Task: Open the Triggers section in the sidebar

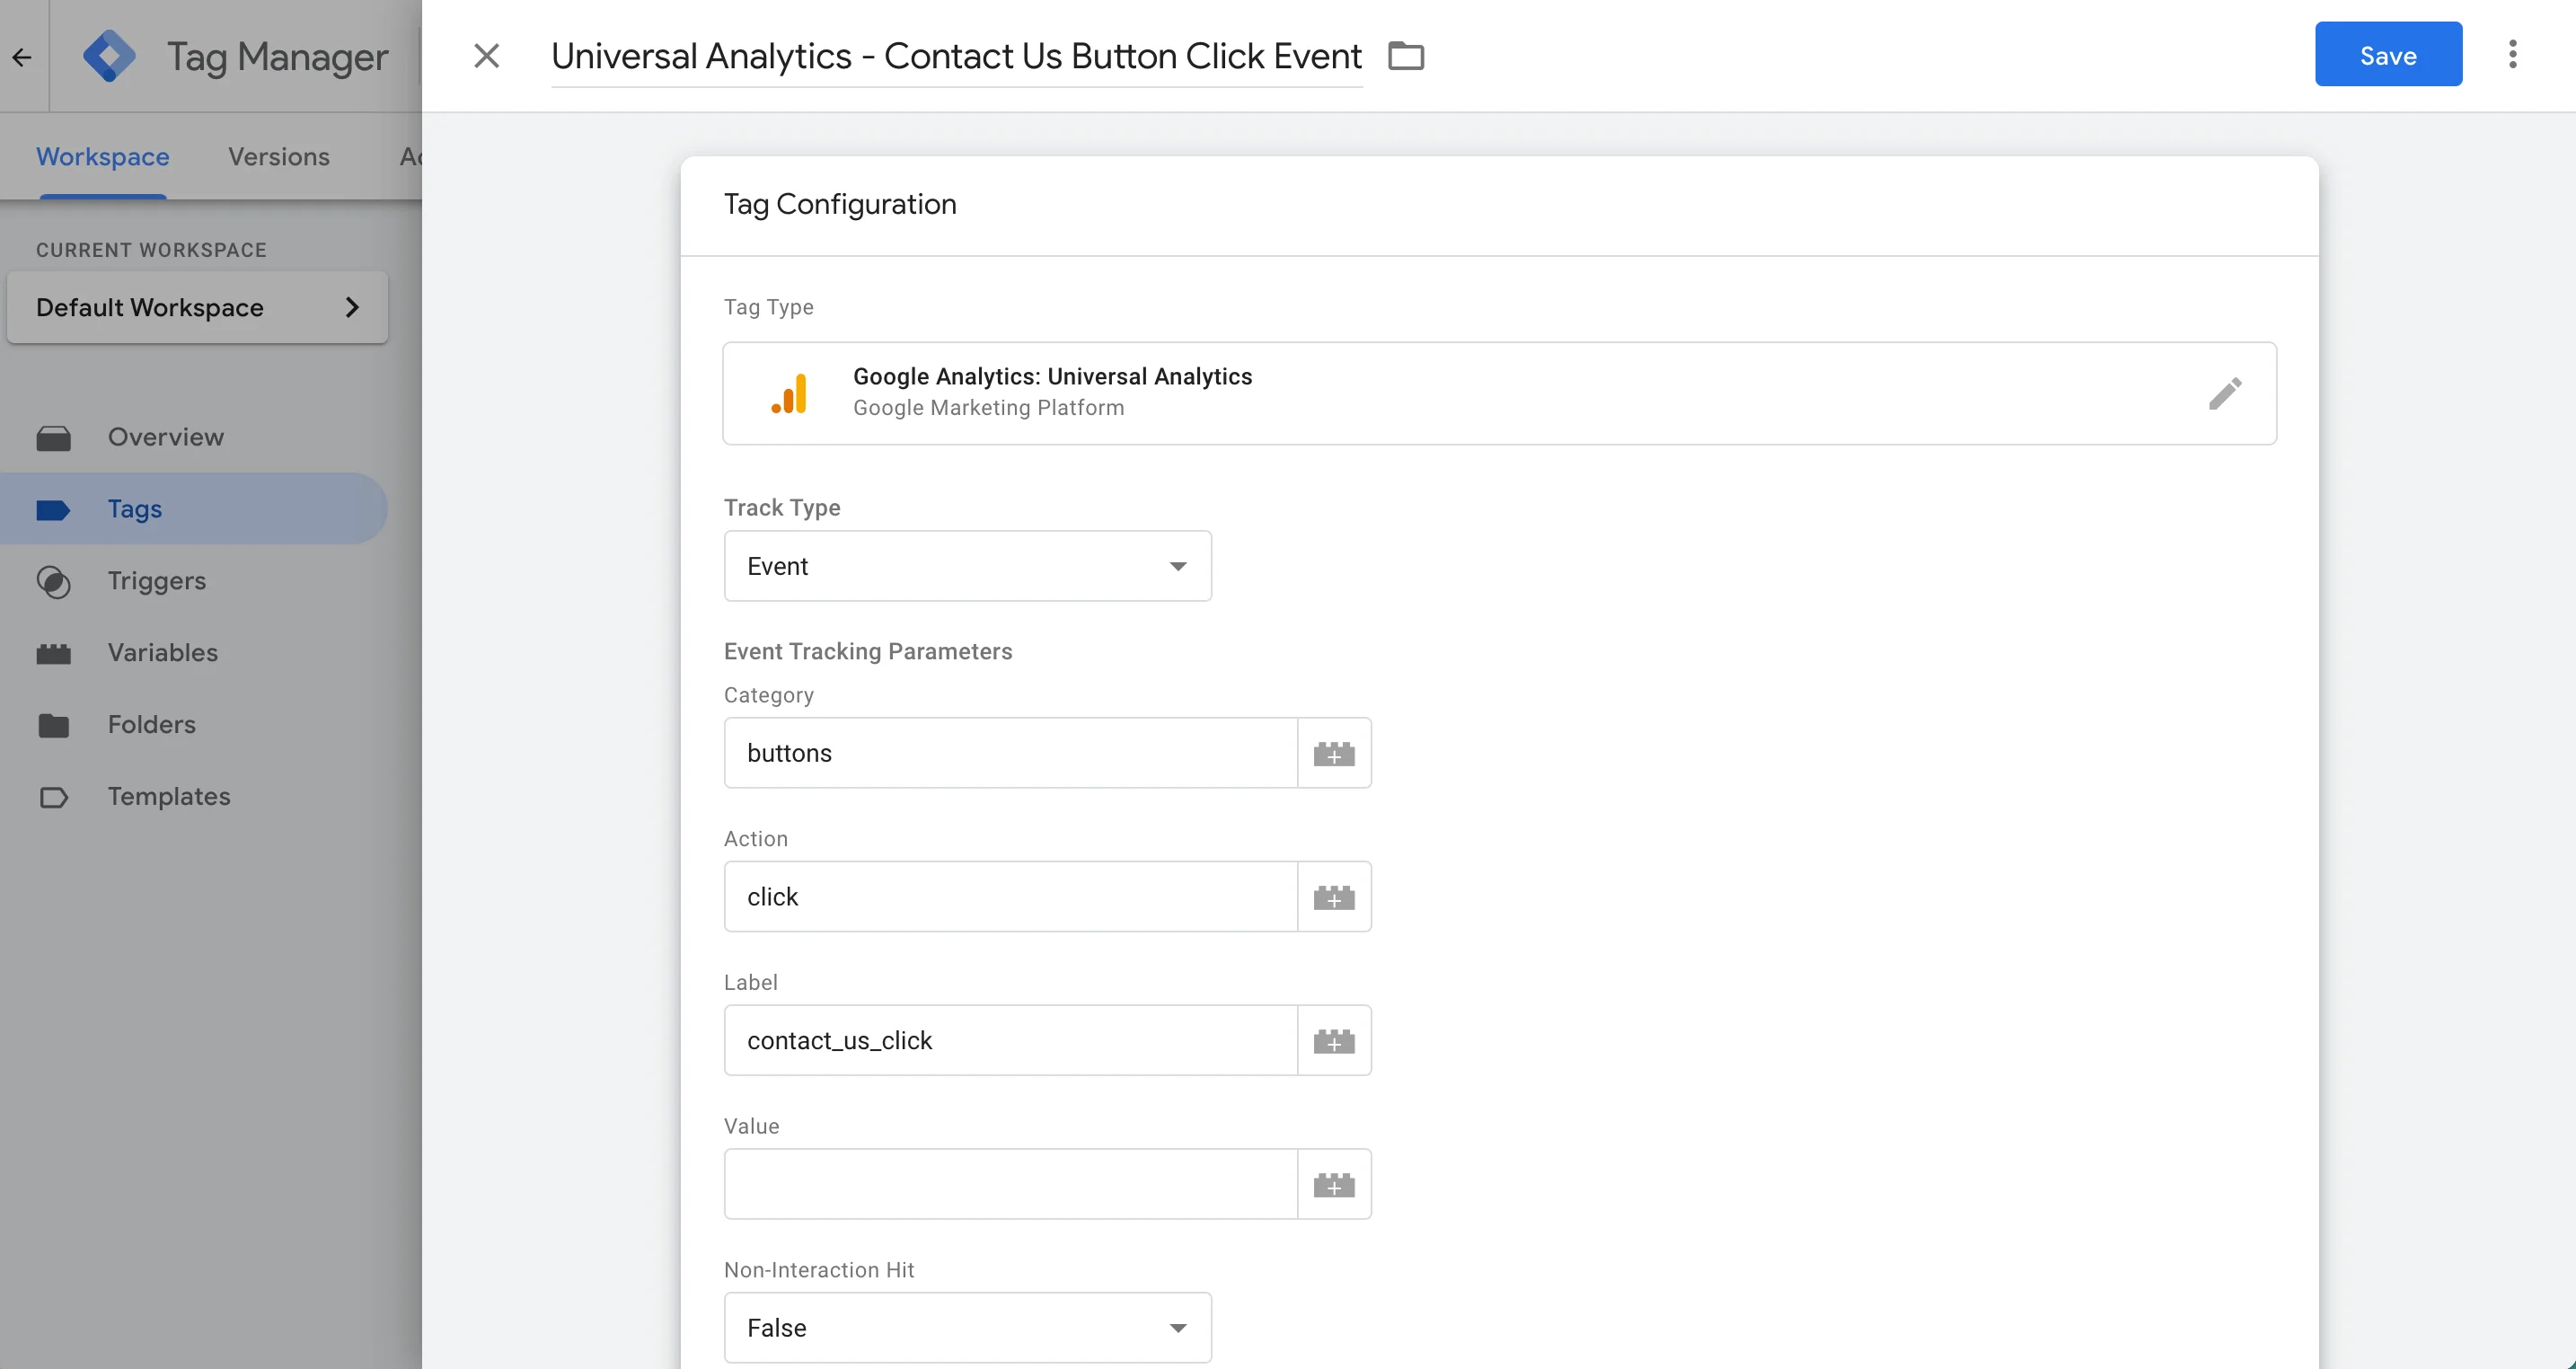Action: pos(156,580)
